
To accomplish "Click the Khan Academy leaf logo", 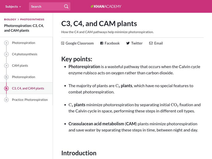I will pos(92,6).
